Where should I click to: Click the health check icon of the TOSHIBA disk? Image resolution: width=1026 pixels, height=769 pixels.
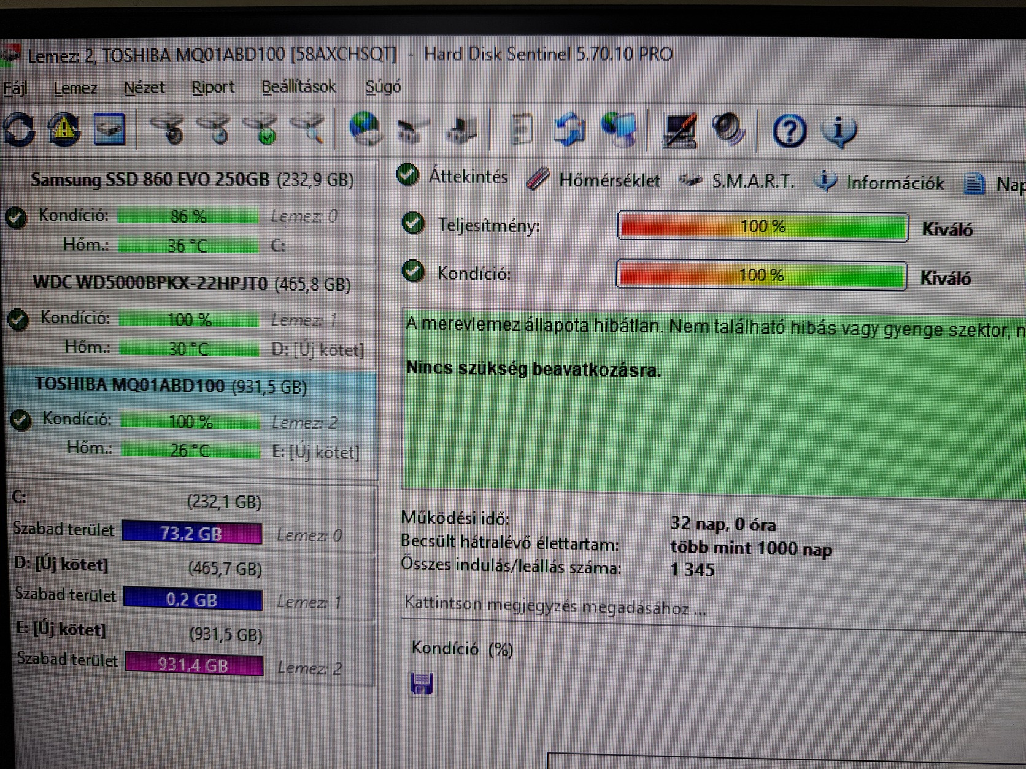(21, 421)
